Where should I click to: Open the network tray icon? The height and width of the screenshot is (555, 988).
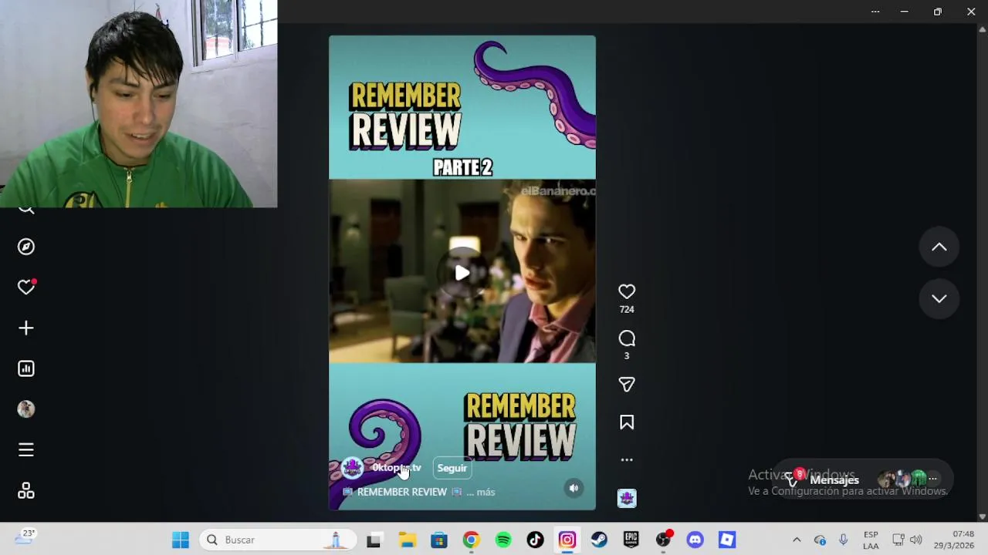(x=898, y=540)
